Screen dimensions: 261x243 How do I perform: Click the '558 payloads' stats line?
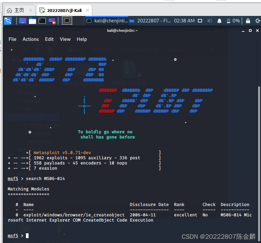81,163
